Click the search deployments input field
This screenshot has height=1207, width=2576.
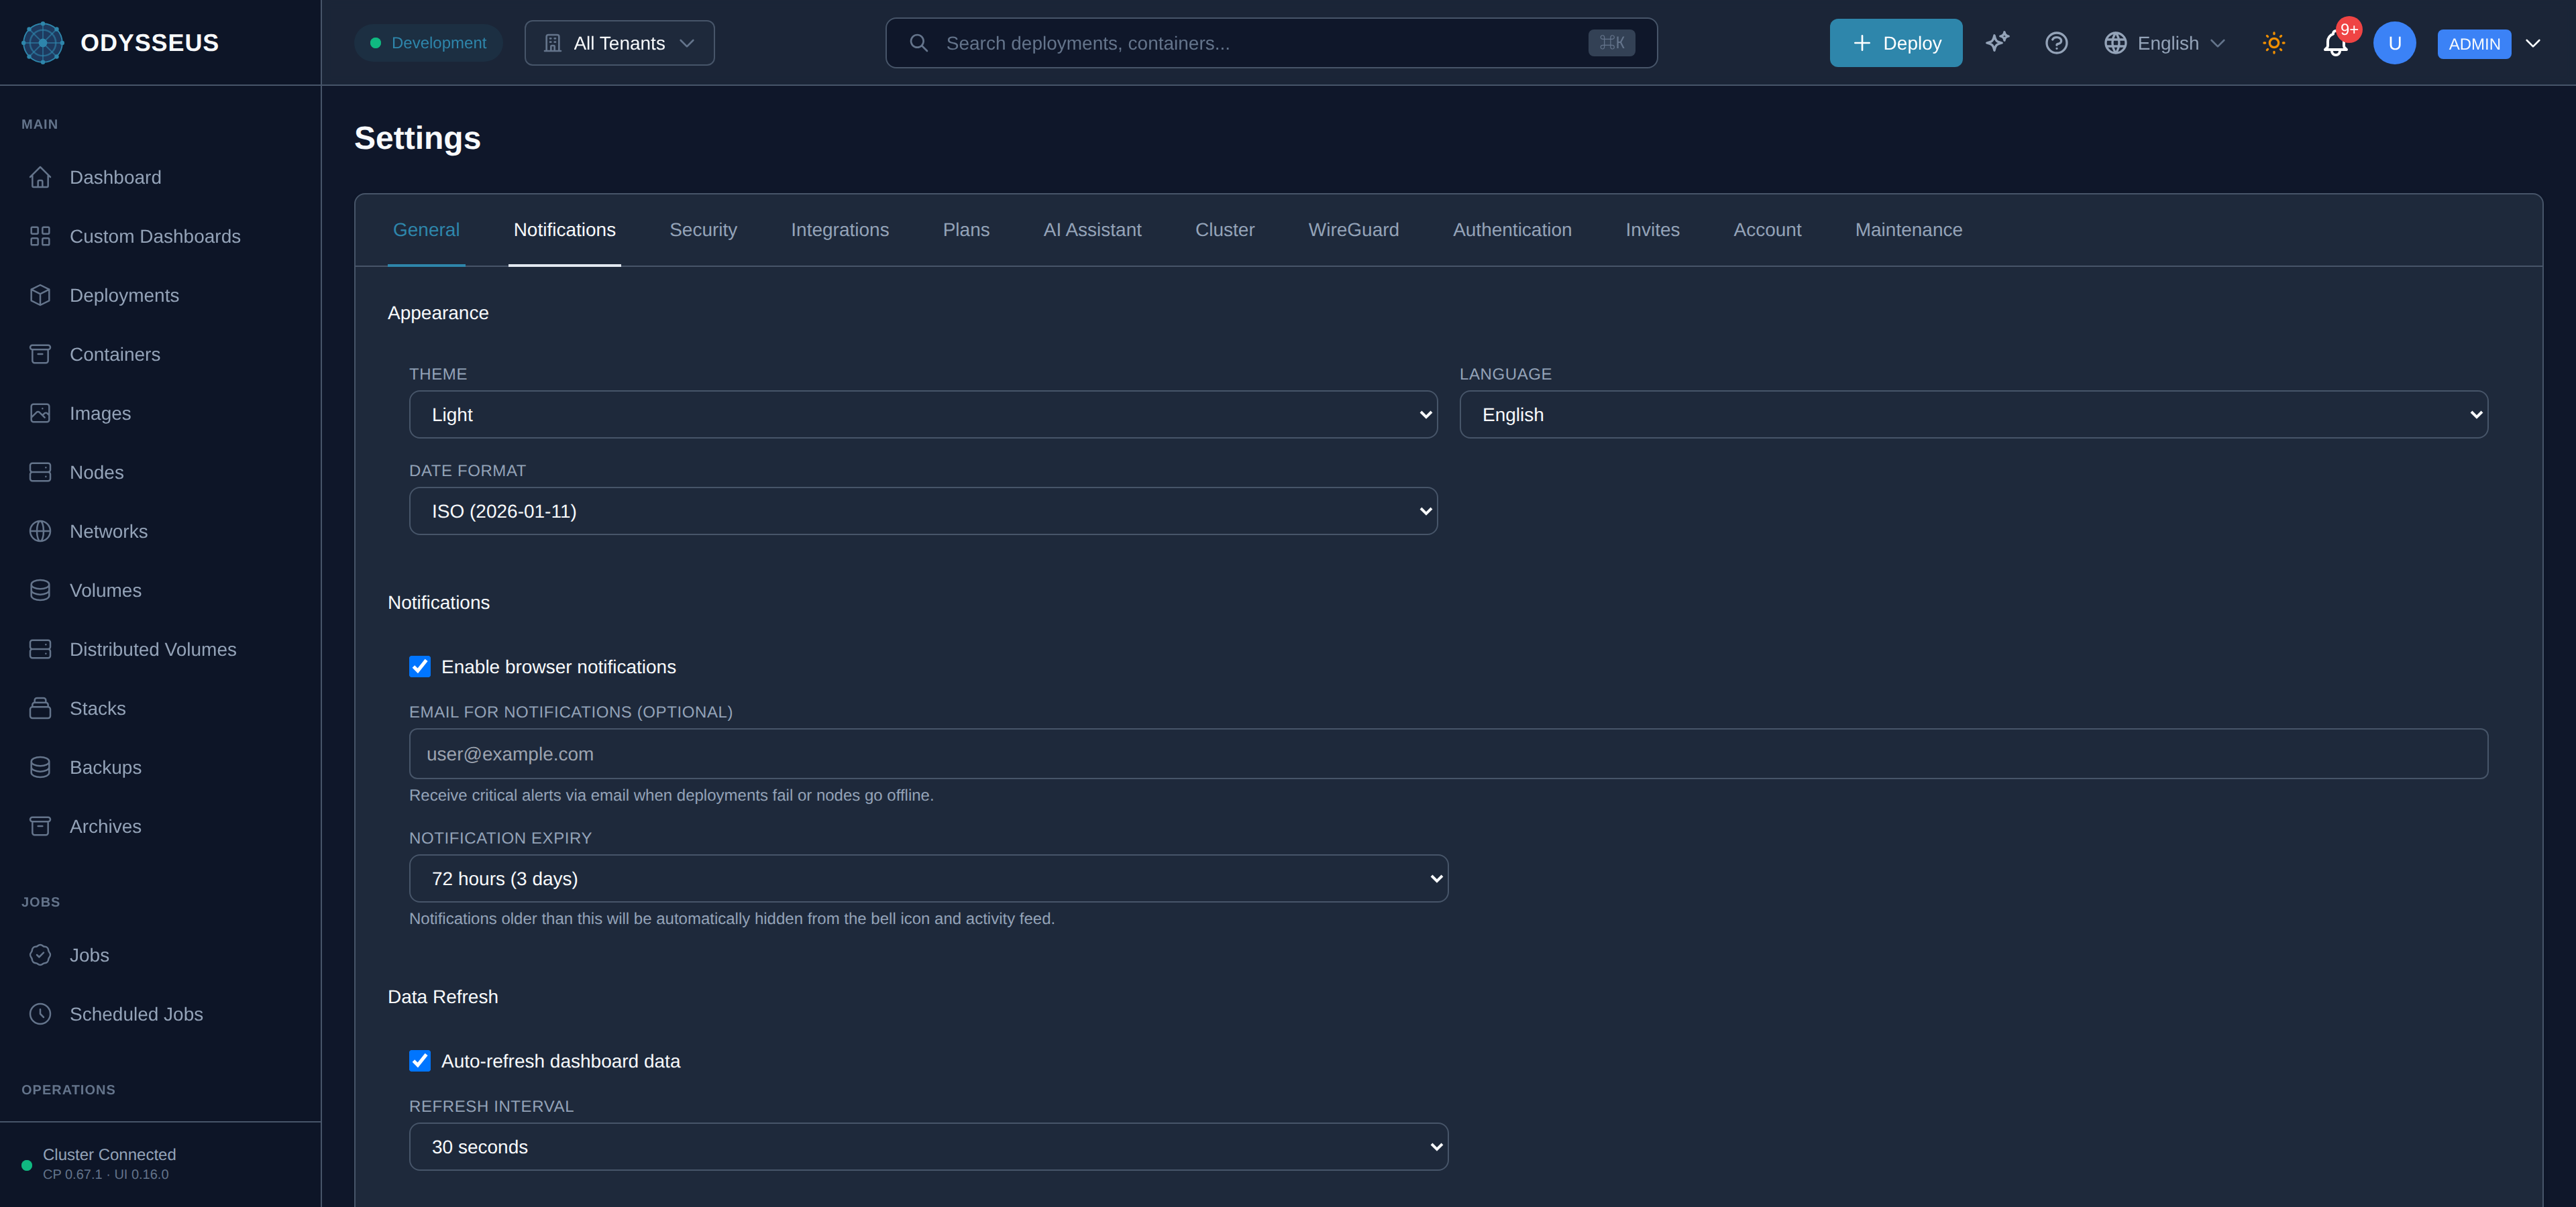(x=1270, y=43)
